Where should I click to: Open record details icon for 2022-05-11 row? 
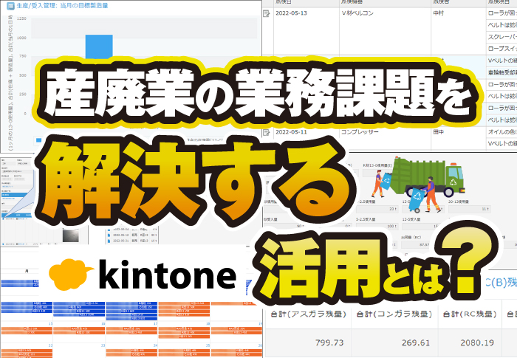coord(267,132)
